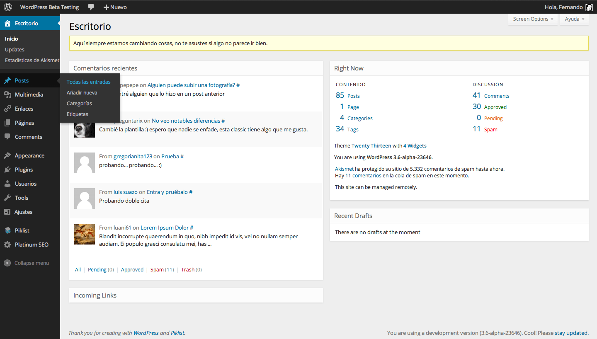Choose Categorías in the Posts flyout menu
This screenshot has width=597, height=339.
click(x=79, y=104)
